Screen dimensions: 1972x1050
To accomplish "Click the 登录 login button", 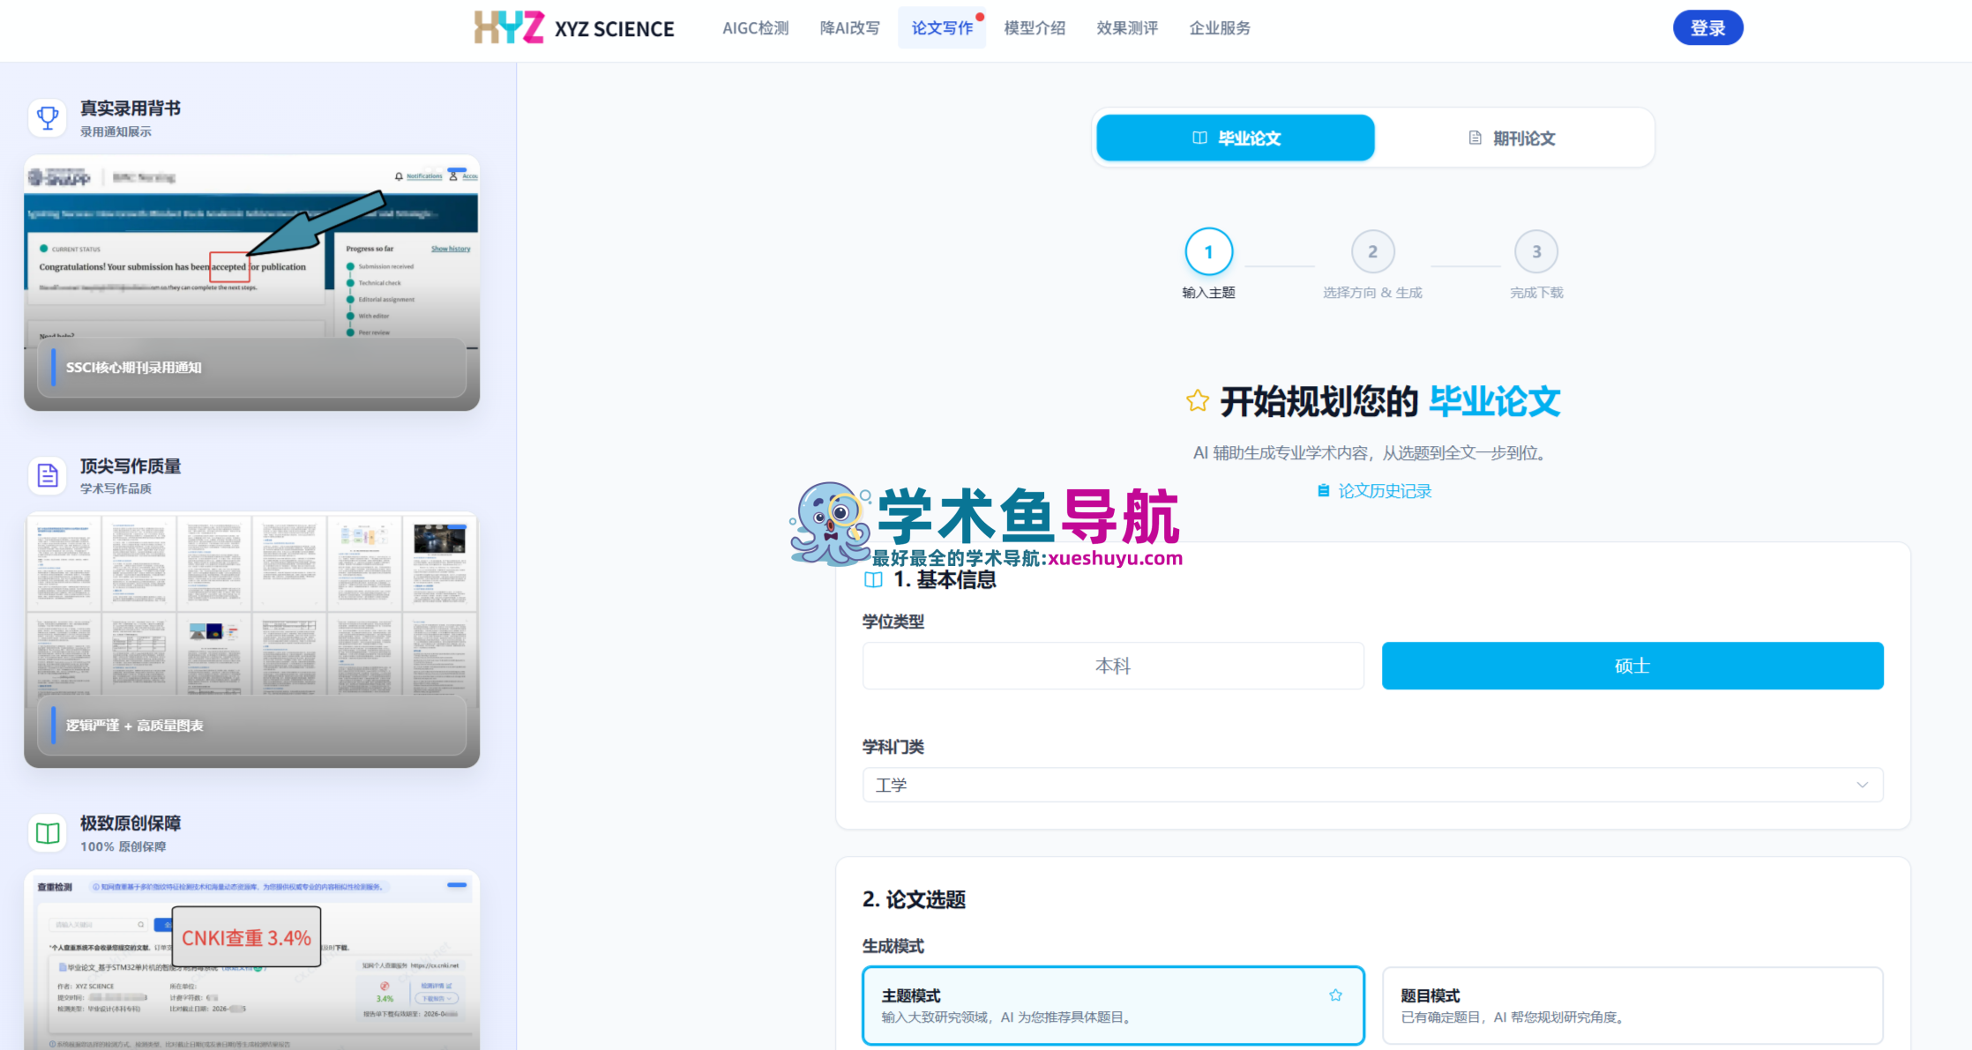I will tap(1707, 28).
